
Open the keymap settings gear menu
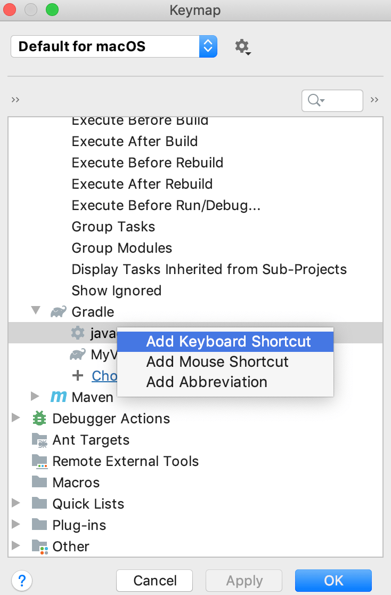pos(241,46)
